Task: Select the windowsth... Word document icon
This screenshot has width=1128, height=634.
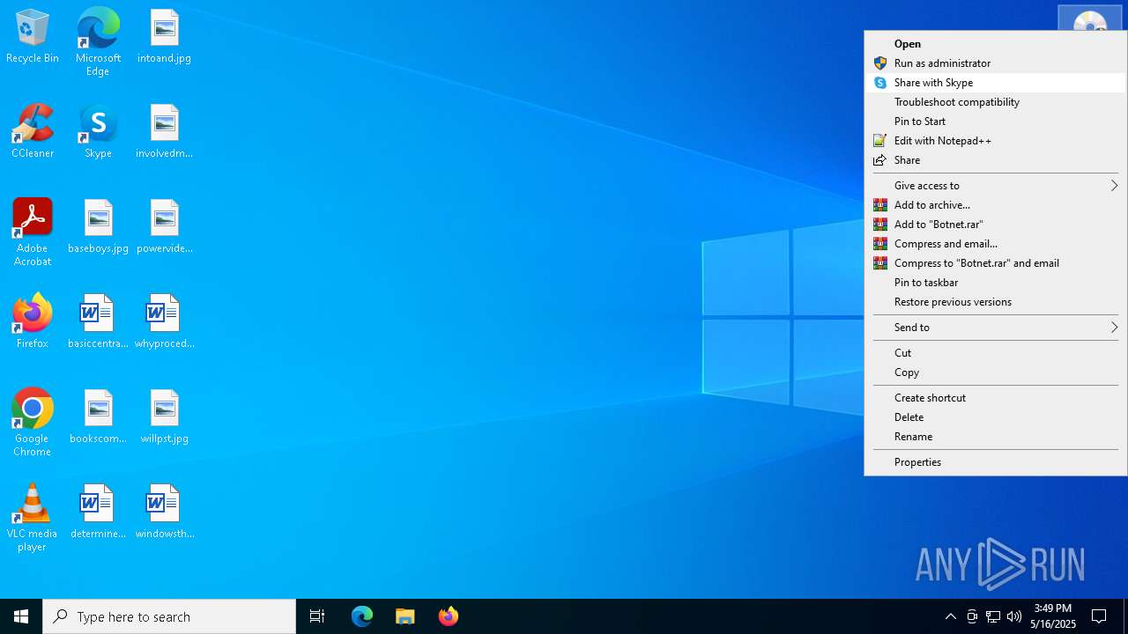Action: 164,512
